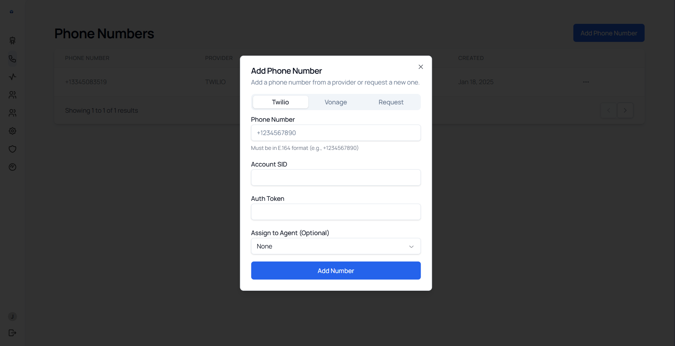This screenshot has width=675, height=346.
Task: Click the PHONE NUMBER column header
Action: (x=87, y=58)
